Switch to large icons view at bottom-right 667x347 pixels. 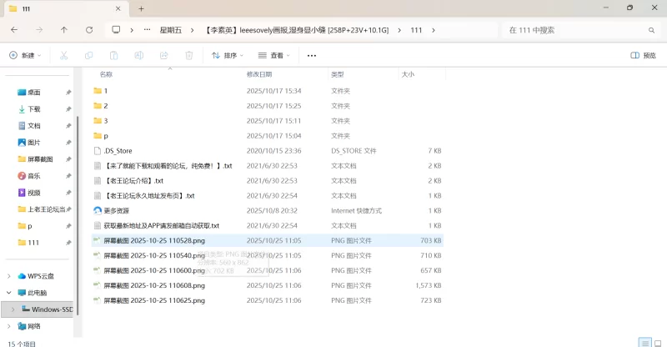658,342
